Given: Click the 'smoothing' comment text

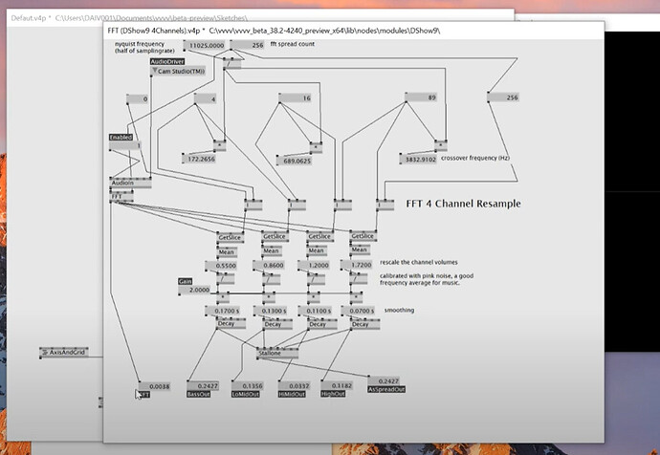Looking at the screenshot, I should click(399, 310).
